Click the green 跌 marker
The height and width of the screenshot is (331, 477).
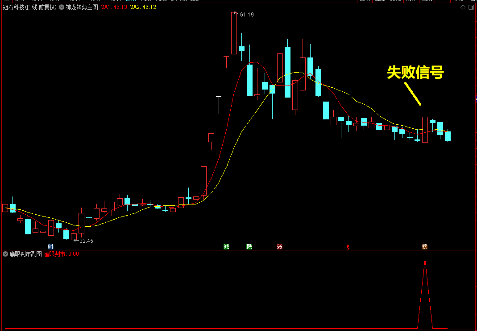[249, 247]
